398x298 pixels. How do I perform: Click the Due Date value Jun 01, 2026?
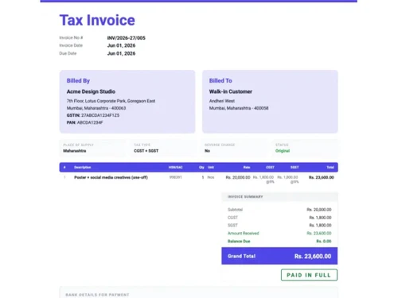tap(121, 53)
